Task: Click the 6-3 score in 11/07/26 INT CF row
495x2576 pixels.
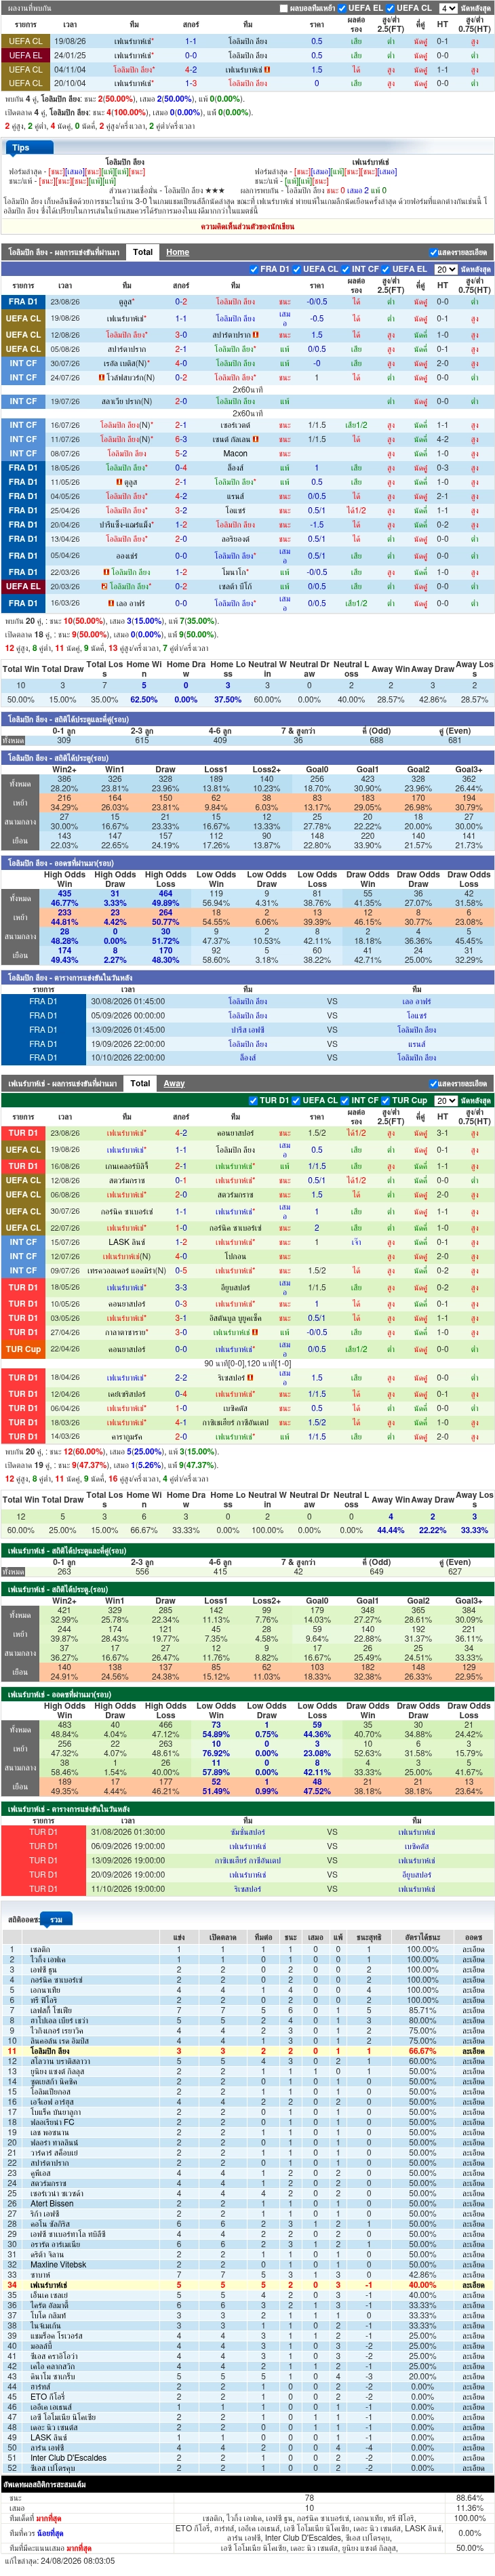Action: click(181, 439)
